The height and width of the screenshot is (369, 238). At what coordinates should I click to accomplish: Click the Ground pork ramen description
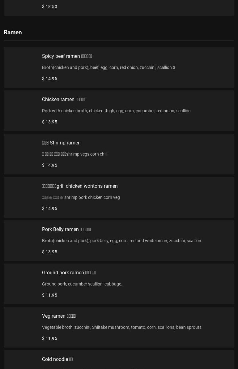(x=82, y=284)
